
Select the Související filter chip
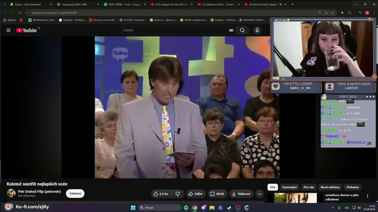pos(289,187)
